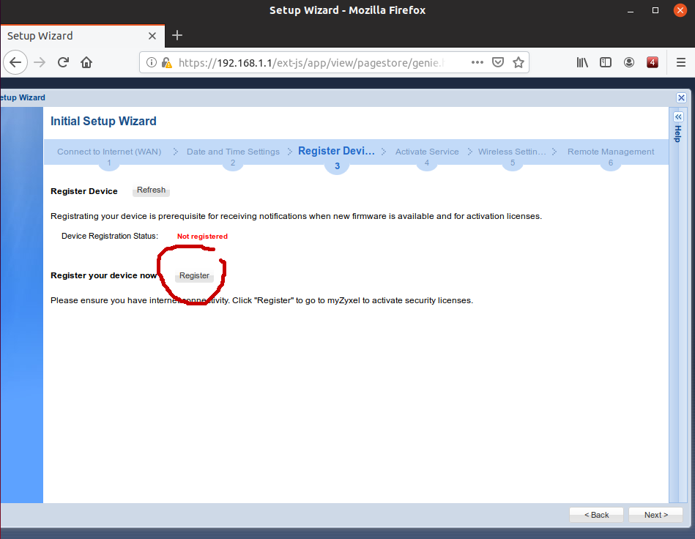
Task: Click the Refresh button
Action: [x=151, y=190]
